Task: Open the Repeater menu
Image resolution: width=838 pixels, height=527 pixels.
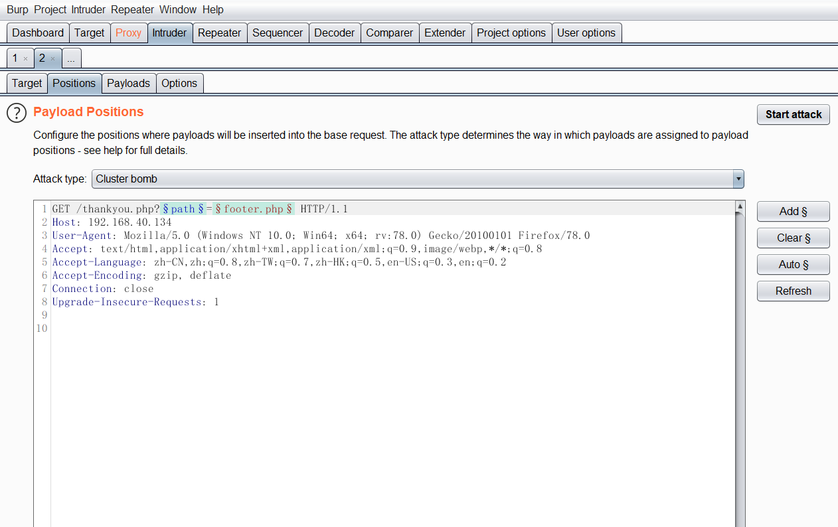Action: (x=132, y=9)
